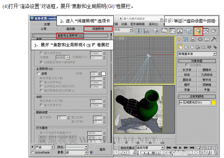Viewport: 224px width, 158px height.
Task: Switch to the Motion command panel tab
Action: coord(200,39)
